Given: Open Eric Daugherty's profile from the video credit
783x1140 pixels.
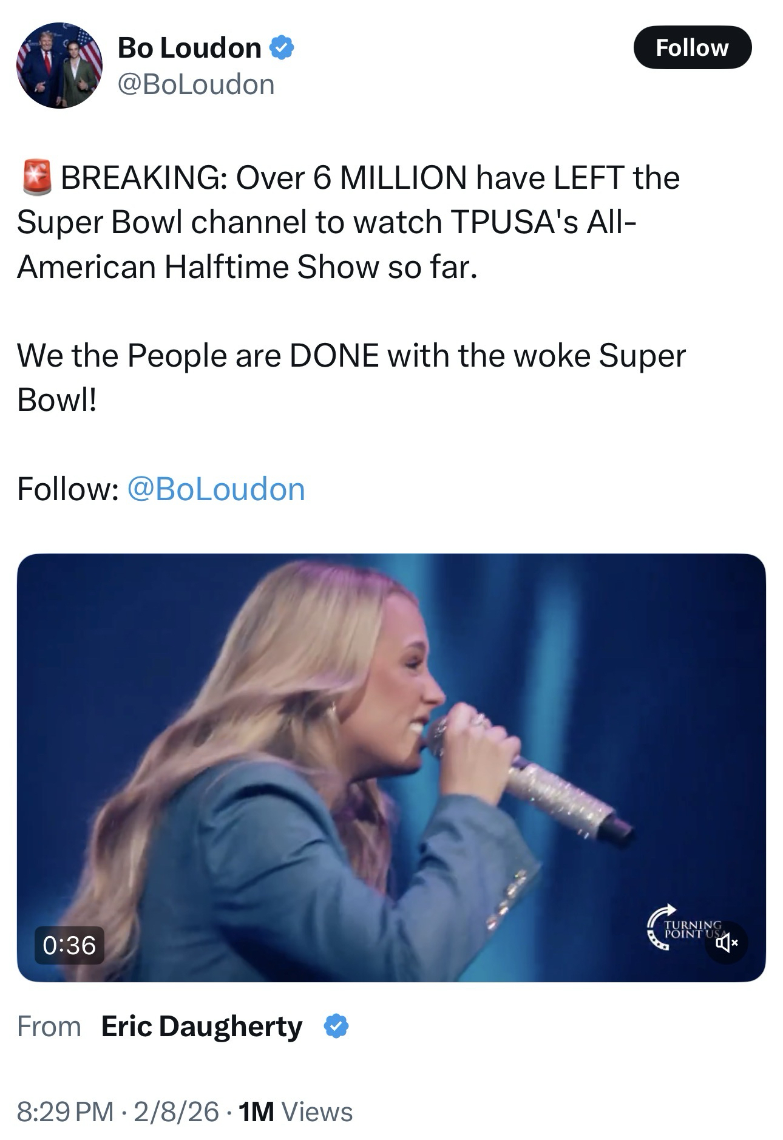Looking at the screenshot, I should [202, 1026].
